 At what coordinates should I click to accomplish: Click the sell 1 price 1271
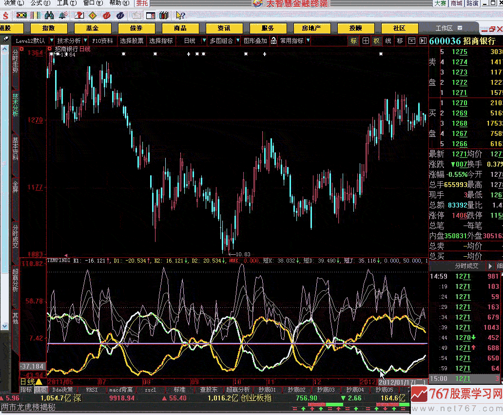(x=459, y=93)
